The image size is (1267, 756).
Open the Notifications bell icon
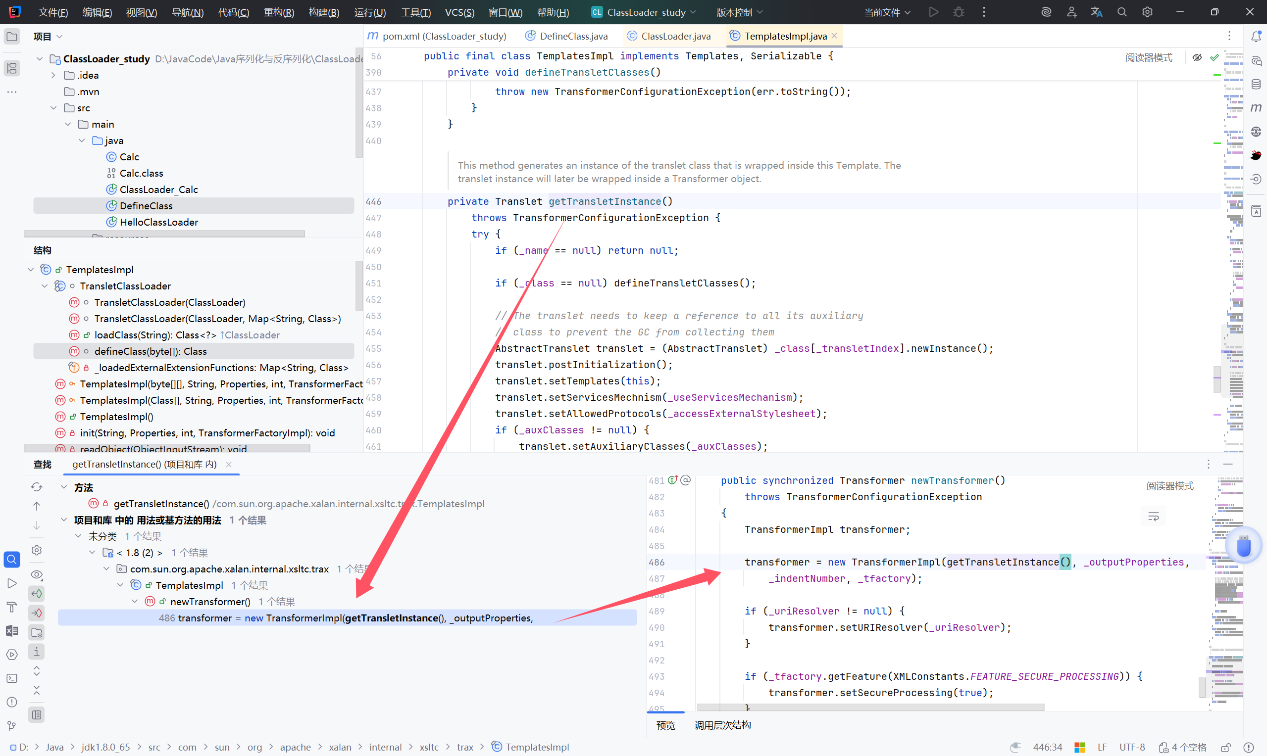click(1256, 36)
